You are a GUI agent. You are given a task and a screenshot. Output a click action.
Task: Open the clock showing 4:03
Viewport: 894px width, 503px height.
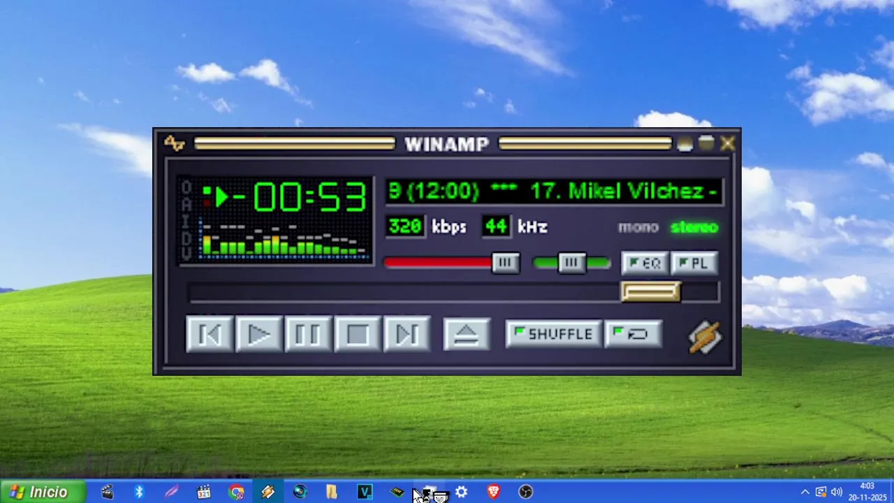(x=867, y=492)
